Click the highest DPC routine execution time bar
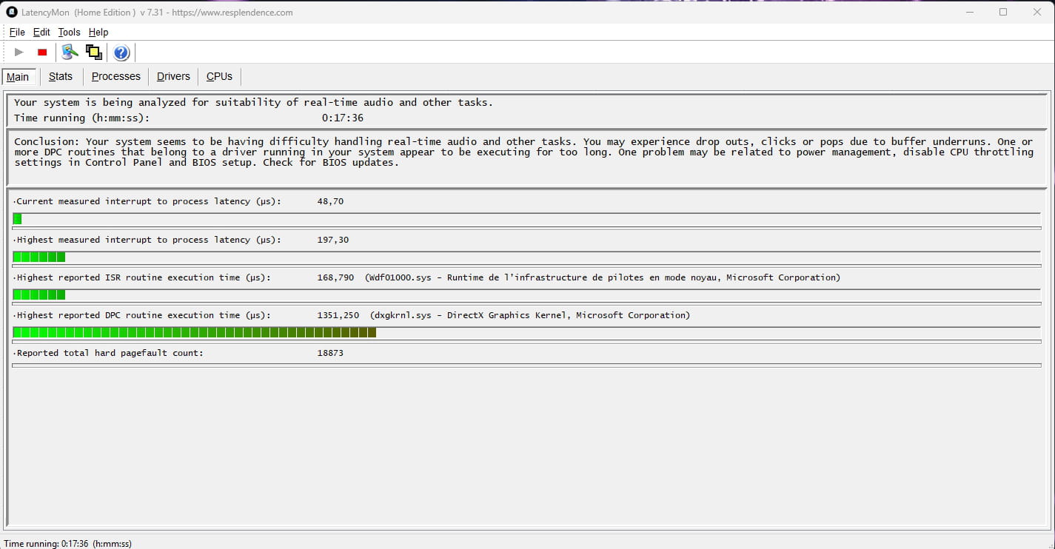This screenshot has width=1055, height=549. (x=527, y=332)
